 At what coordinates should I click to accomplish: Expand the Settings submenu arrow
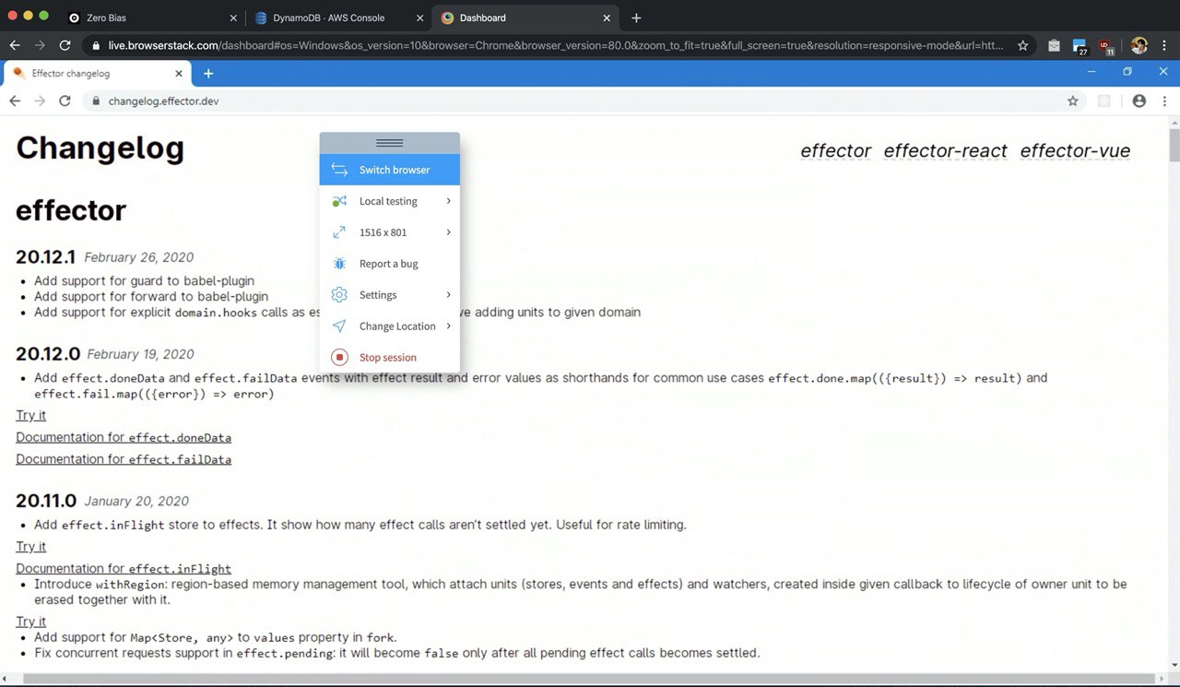tap(448, 295)
